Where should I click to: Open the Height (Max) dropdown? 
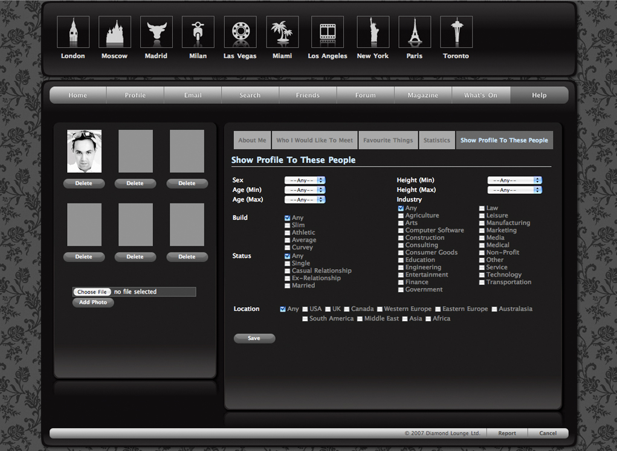click(x=514, y=190)
